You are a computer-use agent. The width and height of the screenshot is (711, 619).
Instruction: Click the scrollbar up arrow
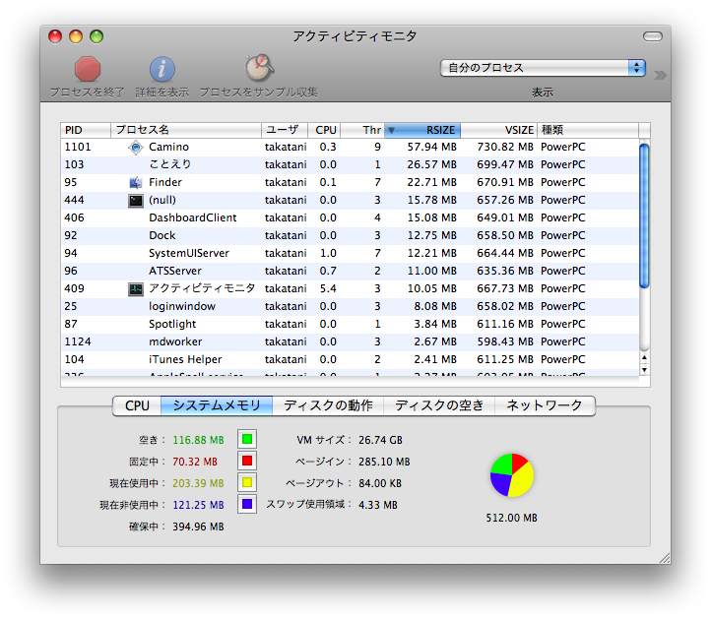644,358
